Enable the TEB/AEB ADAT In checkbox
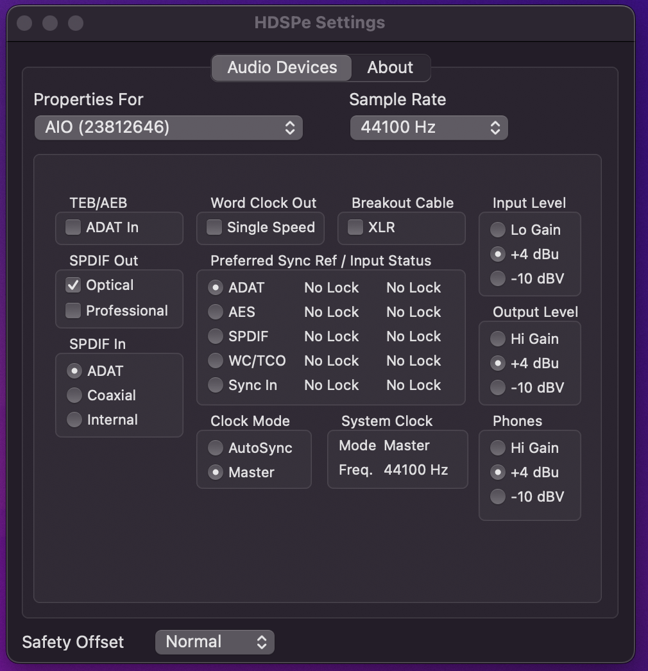The width and height of the screenshot is (648, 671). [73, 227]
